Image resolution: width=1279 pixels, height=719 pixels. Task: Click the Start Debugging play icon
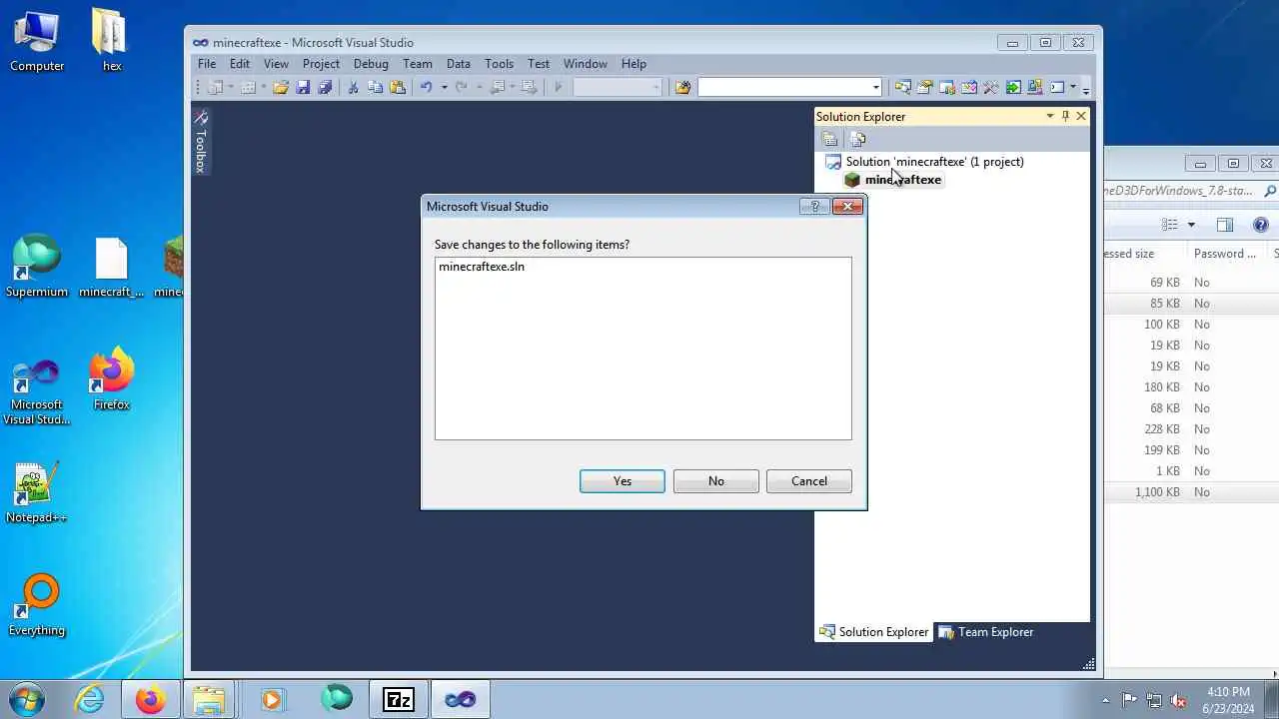(x=558, y=88)
